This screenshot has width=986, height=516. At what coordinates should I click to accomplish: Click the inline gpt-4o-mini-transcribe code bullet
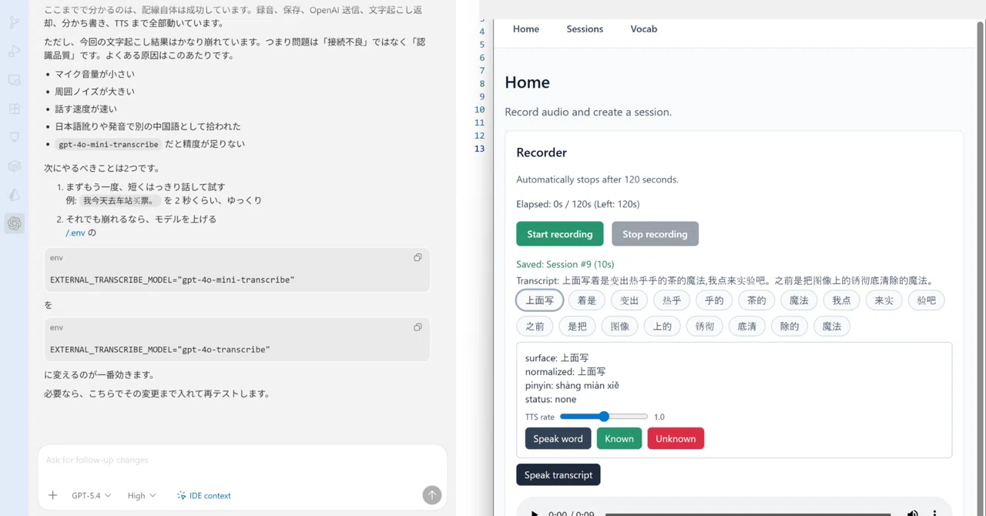click(108, 144)
